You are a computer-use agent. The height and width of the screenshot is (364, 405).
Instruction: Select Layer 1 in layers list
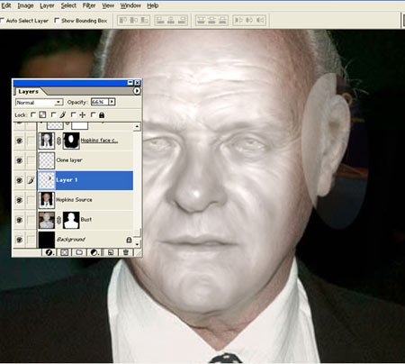point(85,180)
